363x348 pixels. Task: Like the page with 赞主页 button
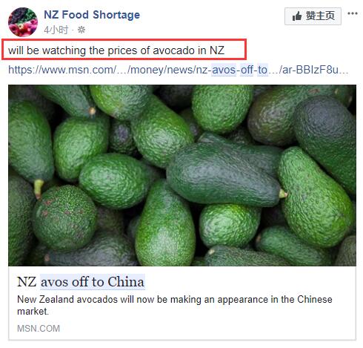(313, 16)
